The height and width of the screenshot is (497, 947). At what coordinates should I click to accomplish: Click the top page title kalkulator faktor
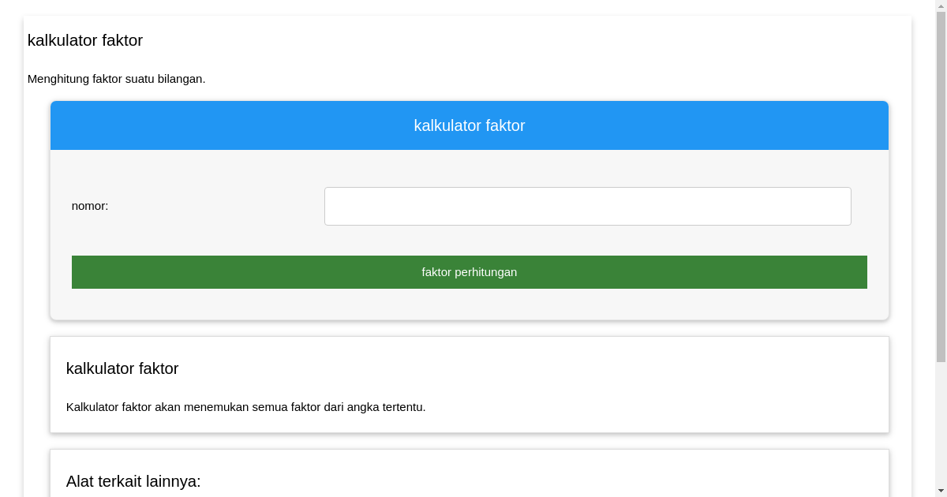(85, 40)
